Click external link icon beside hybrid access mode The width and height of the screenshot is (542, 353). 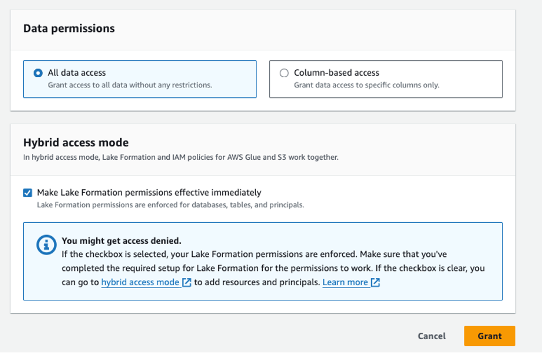(x=186, y=282)
